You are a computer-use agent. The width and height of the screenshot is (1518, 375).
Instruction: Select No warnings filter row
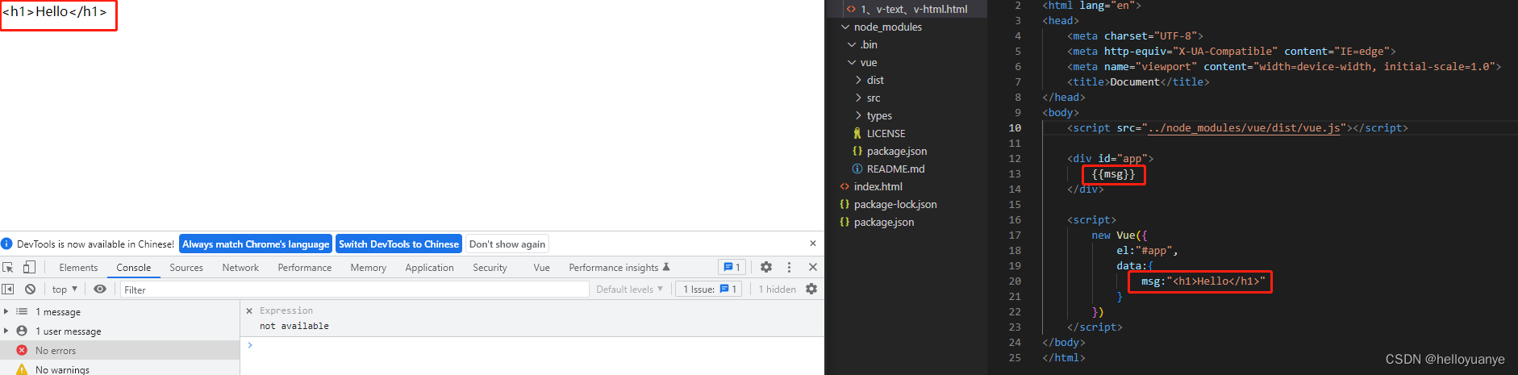pyautogui.click(x=120, y=369)
